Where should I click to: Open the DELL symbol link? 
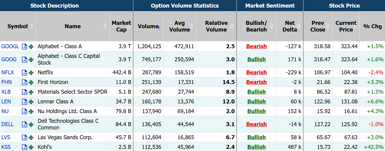[x=8, y=124]
